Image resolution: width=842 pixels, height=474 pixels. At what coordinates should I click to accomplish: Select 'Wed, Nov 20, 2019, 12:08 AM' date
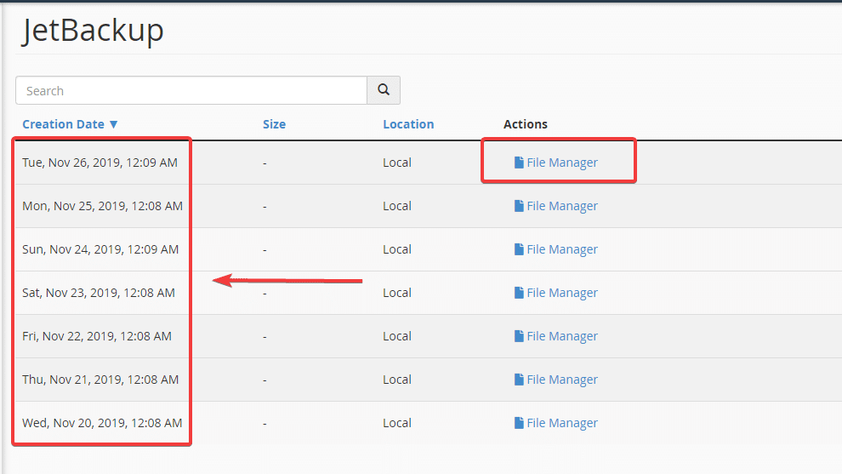[x=102, y=423]
